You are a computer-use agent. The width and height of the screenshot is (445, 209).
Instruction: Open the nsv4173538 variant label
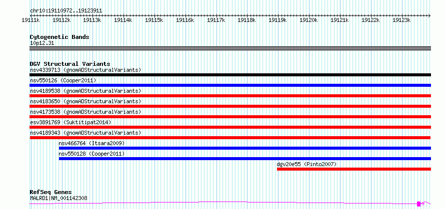[x=85, y=112]
